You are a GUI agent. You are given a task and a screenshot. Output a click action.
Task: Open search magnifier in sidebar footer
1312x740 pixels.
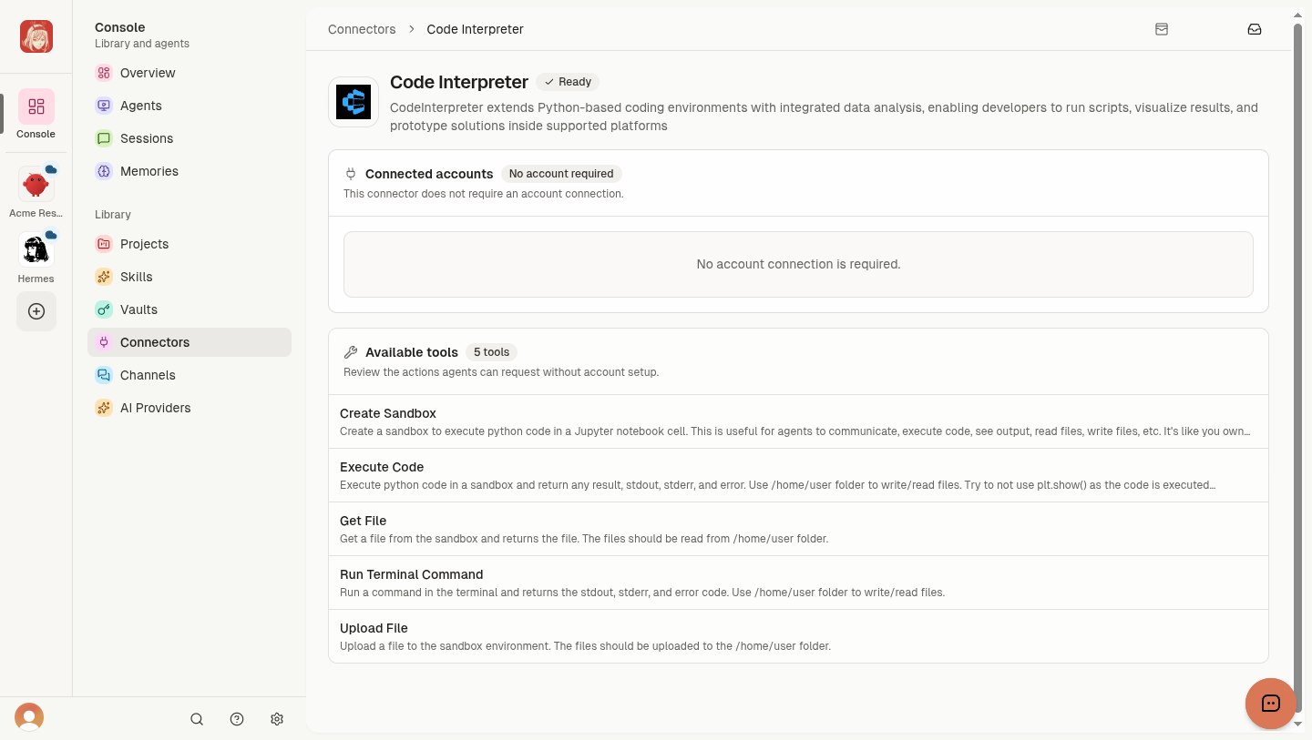[x=197, y=719]
